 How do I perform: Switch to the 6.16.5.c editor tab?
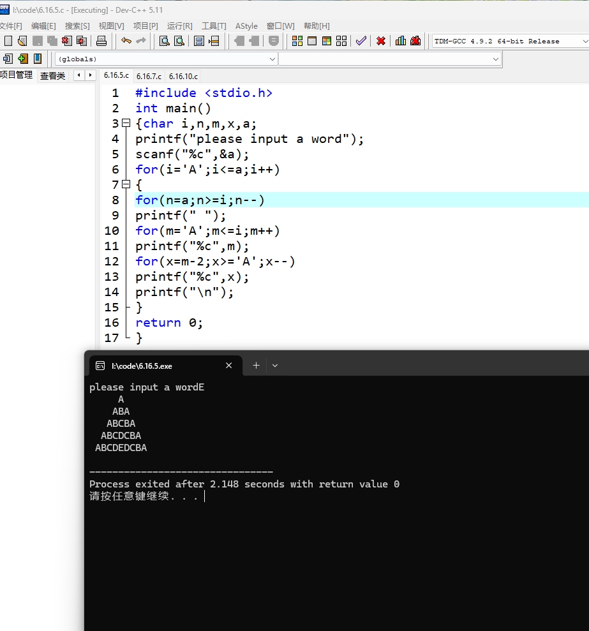pos(116,75)
